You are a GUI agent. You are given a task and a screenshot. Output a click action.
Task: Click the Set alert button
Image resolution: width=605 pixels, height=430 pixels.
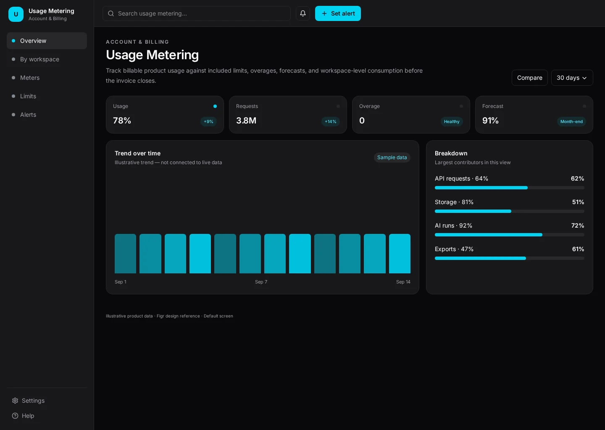(x=338, y=13)
